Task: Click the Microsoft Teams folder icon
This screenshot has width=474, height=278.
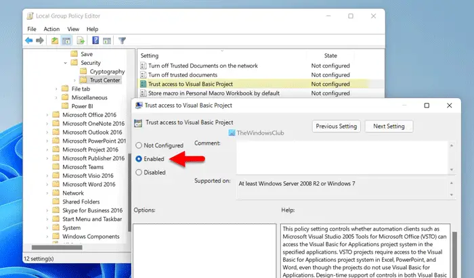Action: coord(56,166)
